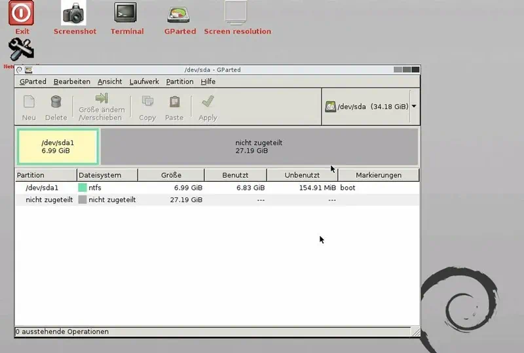This screenshot has width=524, height=353.
Task: Click the green ntfs color swatch
Action: (83, 188)
